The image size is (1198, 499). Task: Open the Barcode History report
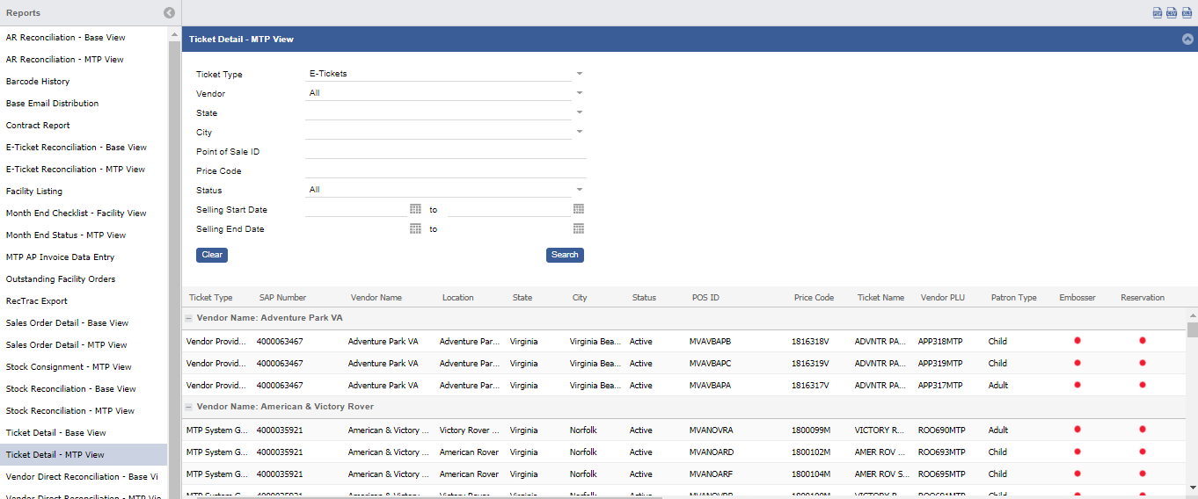tap(38, 82)
